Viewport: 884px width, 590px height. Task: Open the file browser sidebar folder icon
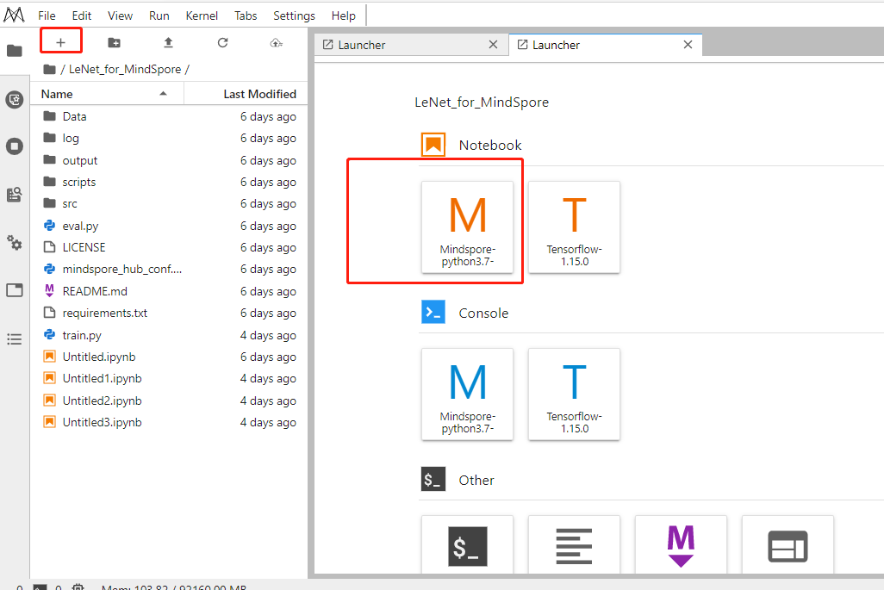[15, 51]
